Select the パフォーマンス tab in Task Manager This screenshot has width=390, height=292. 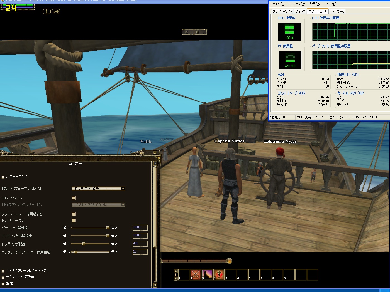[317, 11]
